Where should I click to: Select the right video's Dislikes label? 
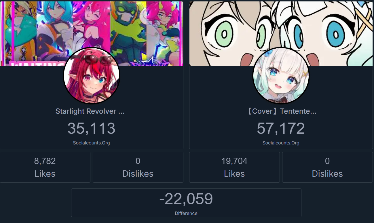327,174
